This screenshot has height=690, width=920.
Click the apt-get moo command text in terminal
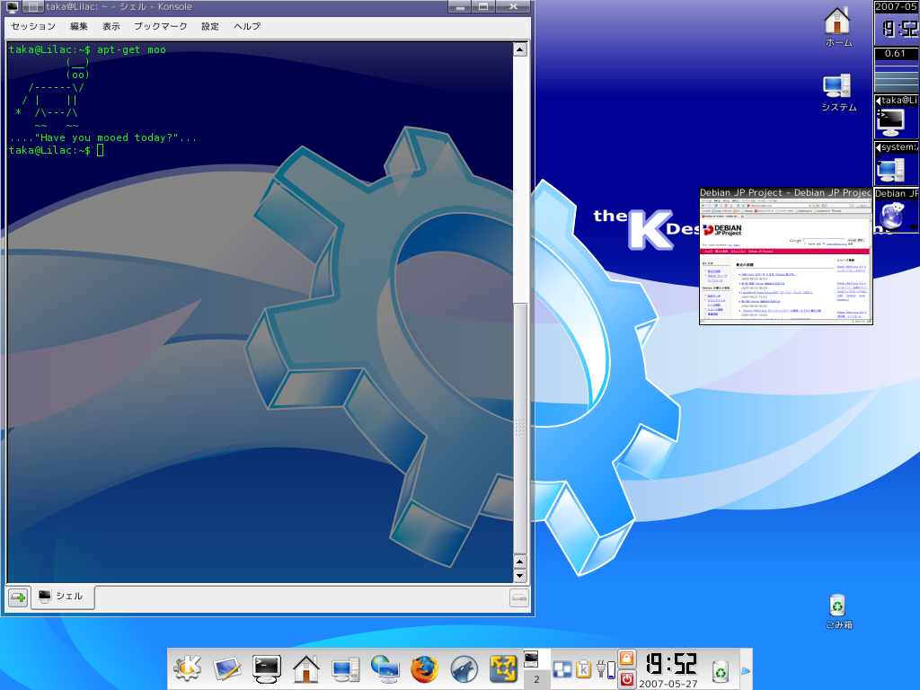pos(131,50)
